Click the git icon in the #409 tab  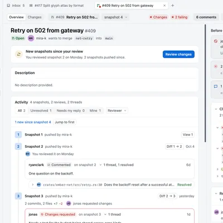(x=99, y=6)
